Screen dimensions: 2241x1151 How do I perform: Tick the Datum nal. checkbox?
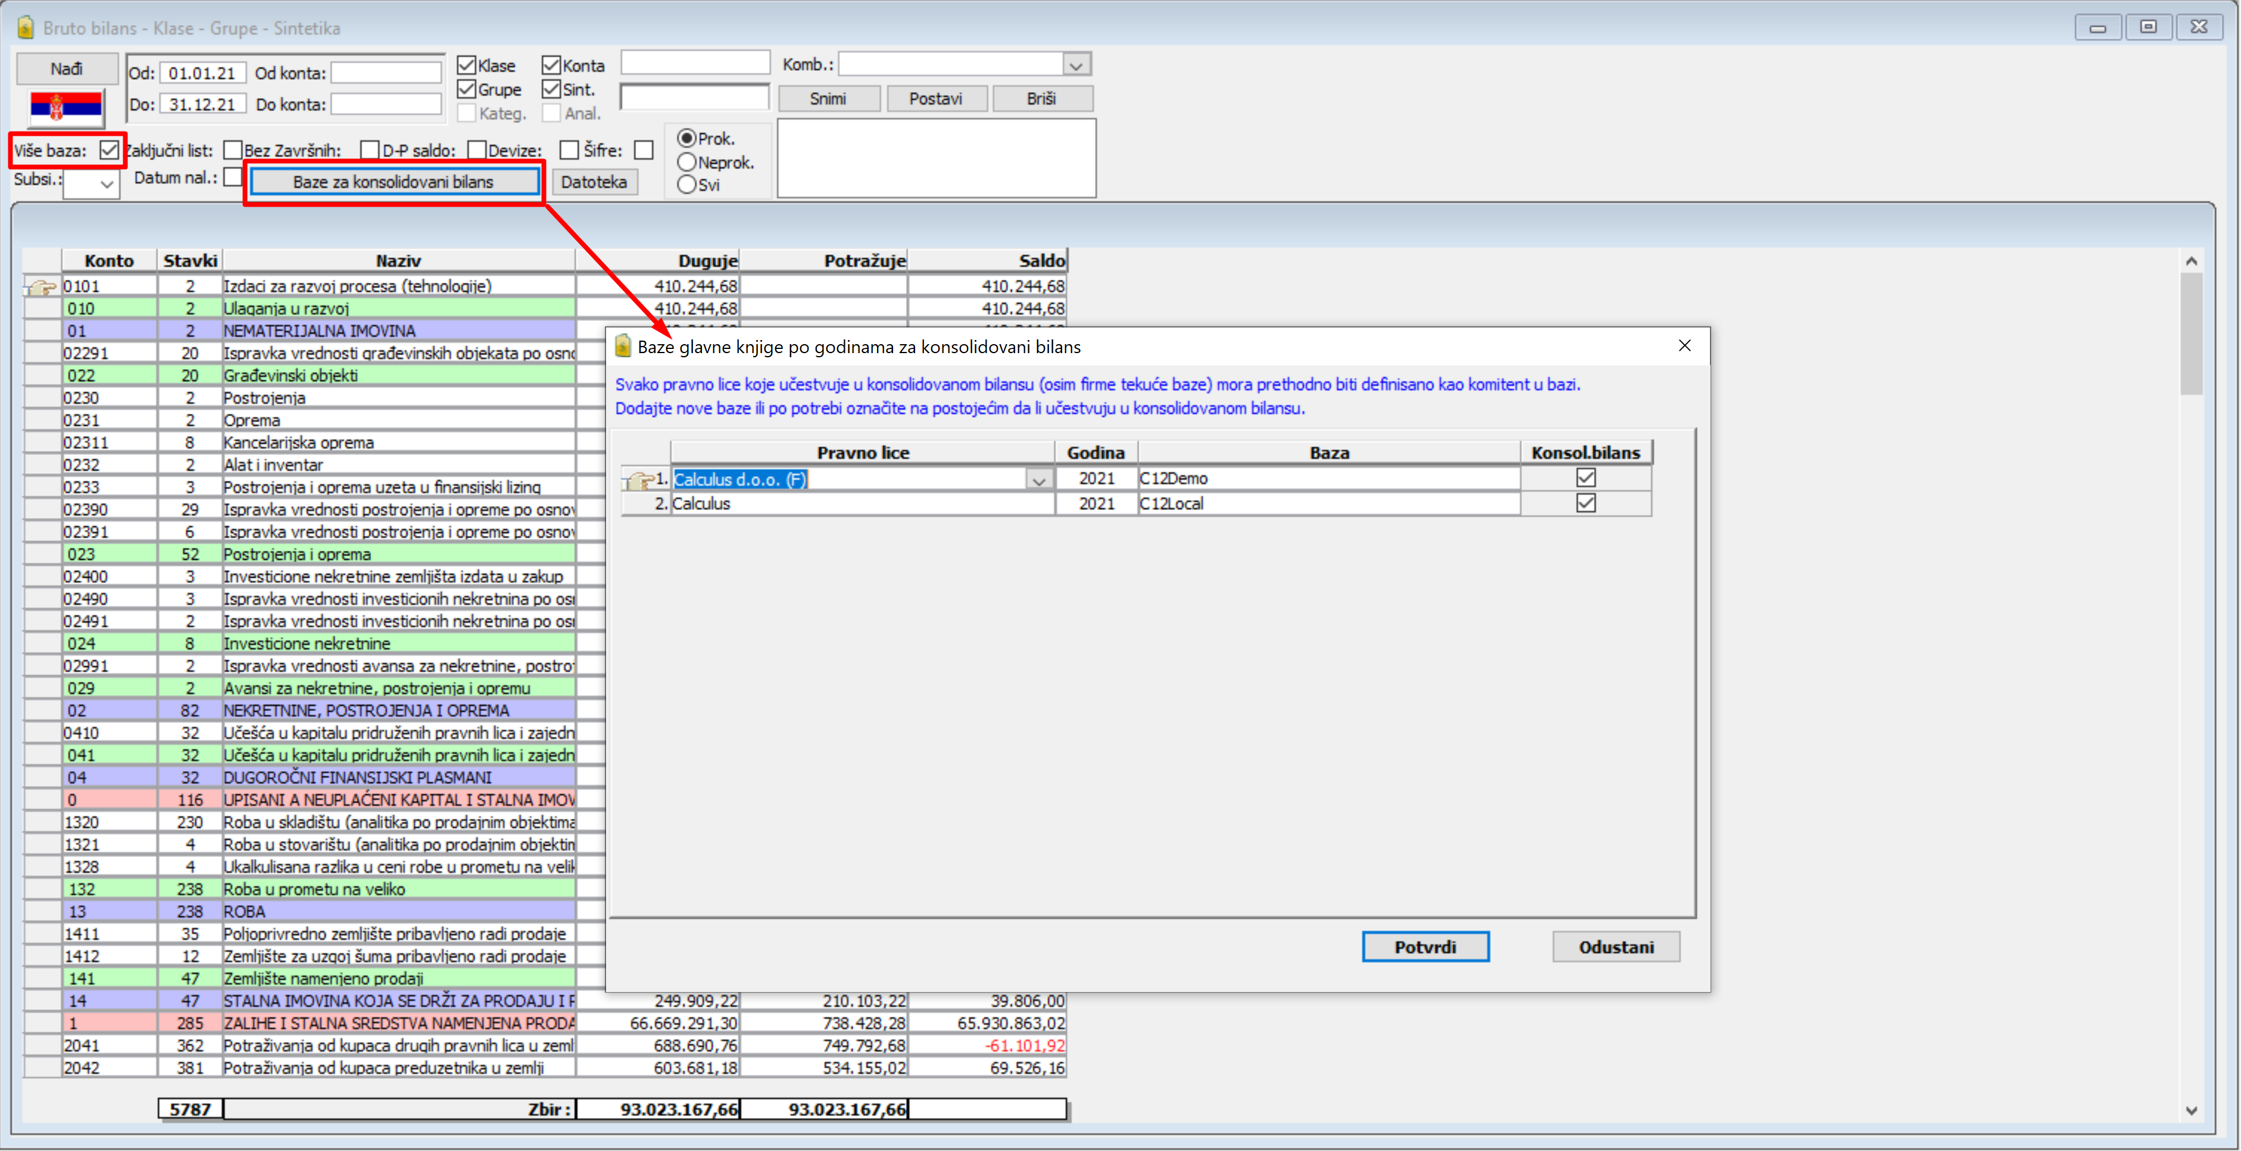[x=232, y=177]
